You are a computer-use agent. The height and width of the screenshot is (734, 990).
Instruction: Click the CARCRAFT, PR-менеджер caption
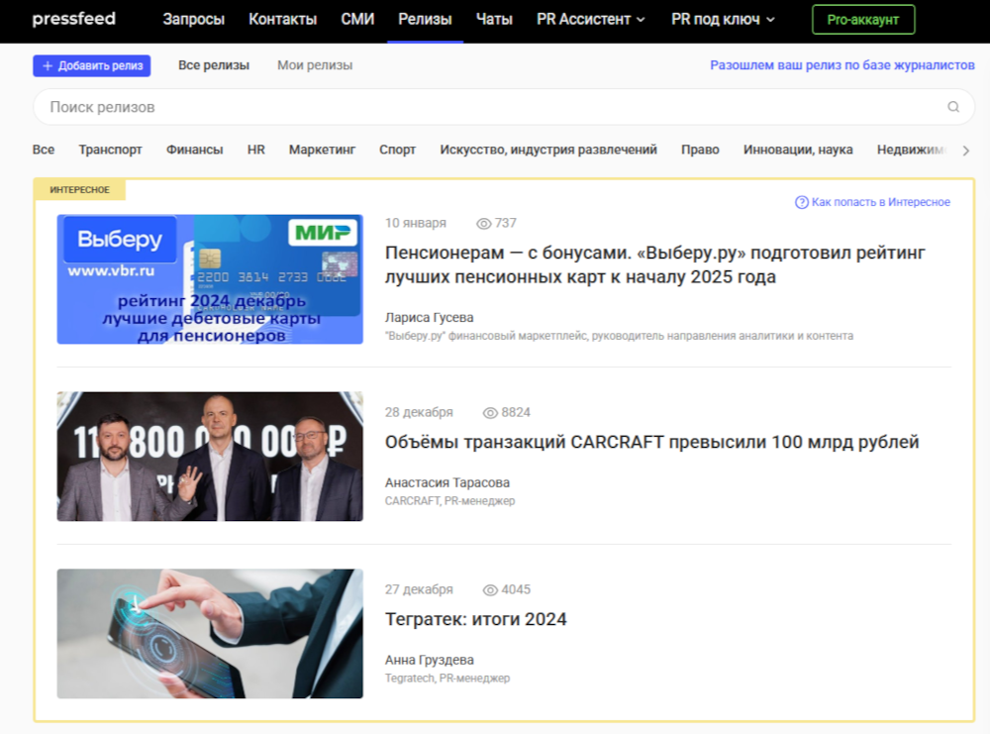pyautogui.click(x=449, y=501)
